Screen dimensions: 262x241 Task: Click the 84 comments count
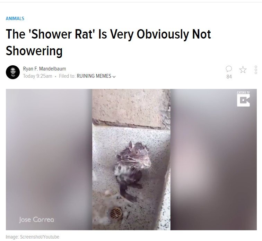click(229, 77)
